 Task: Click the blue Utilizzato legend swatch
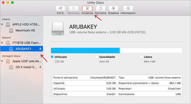[52, 57]
